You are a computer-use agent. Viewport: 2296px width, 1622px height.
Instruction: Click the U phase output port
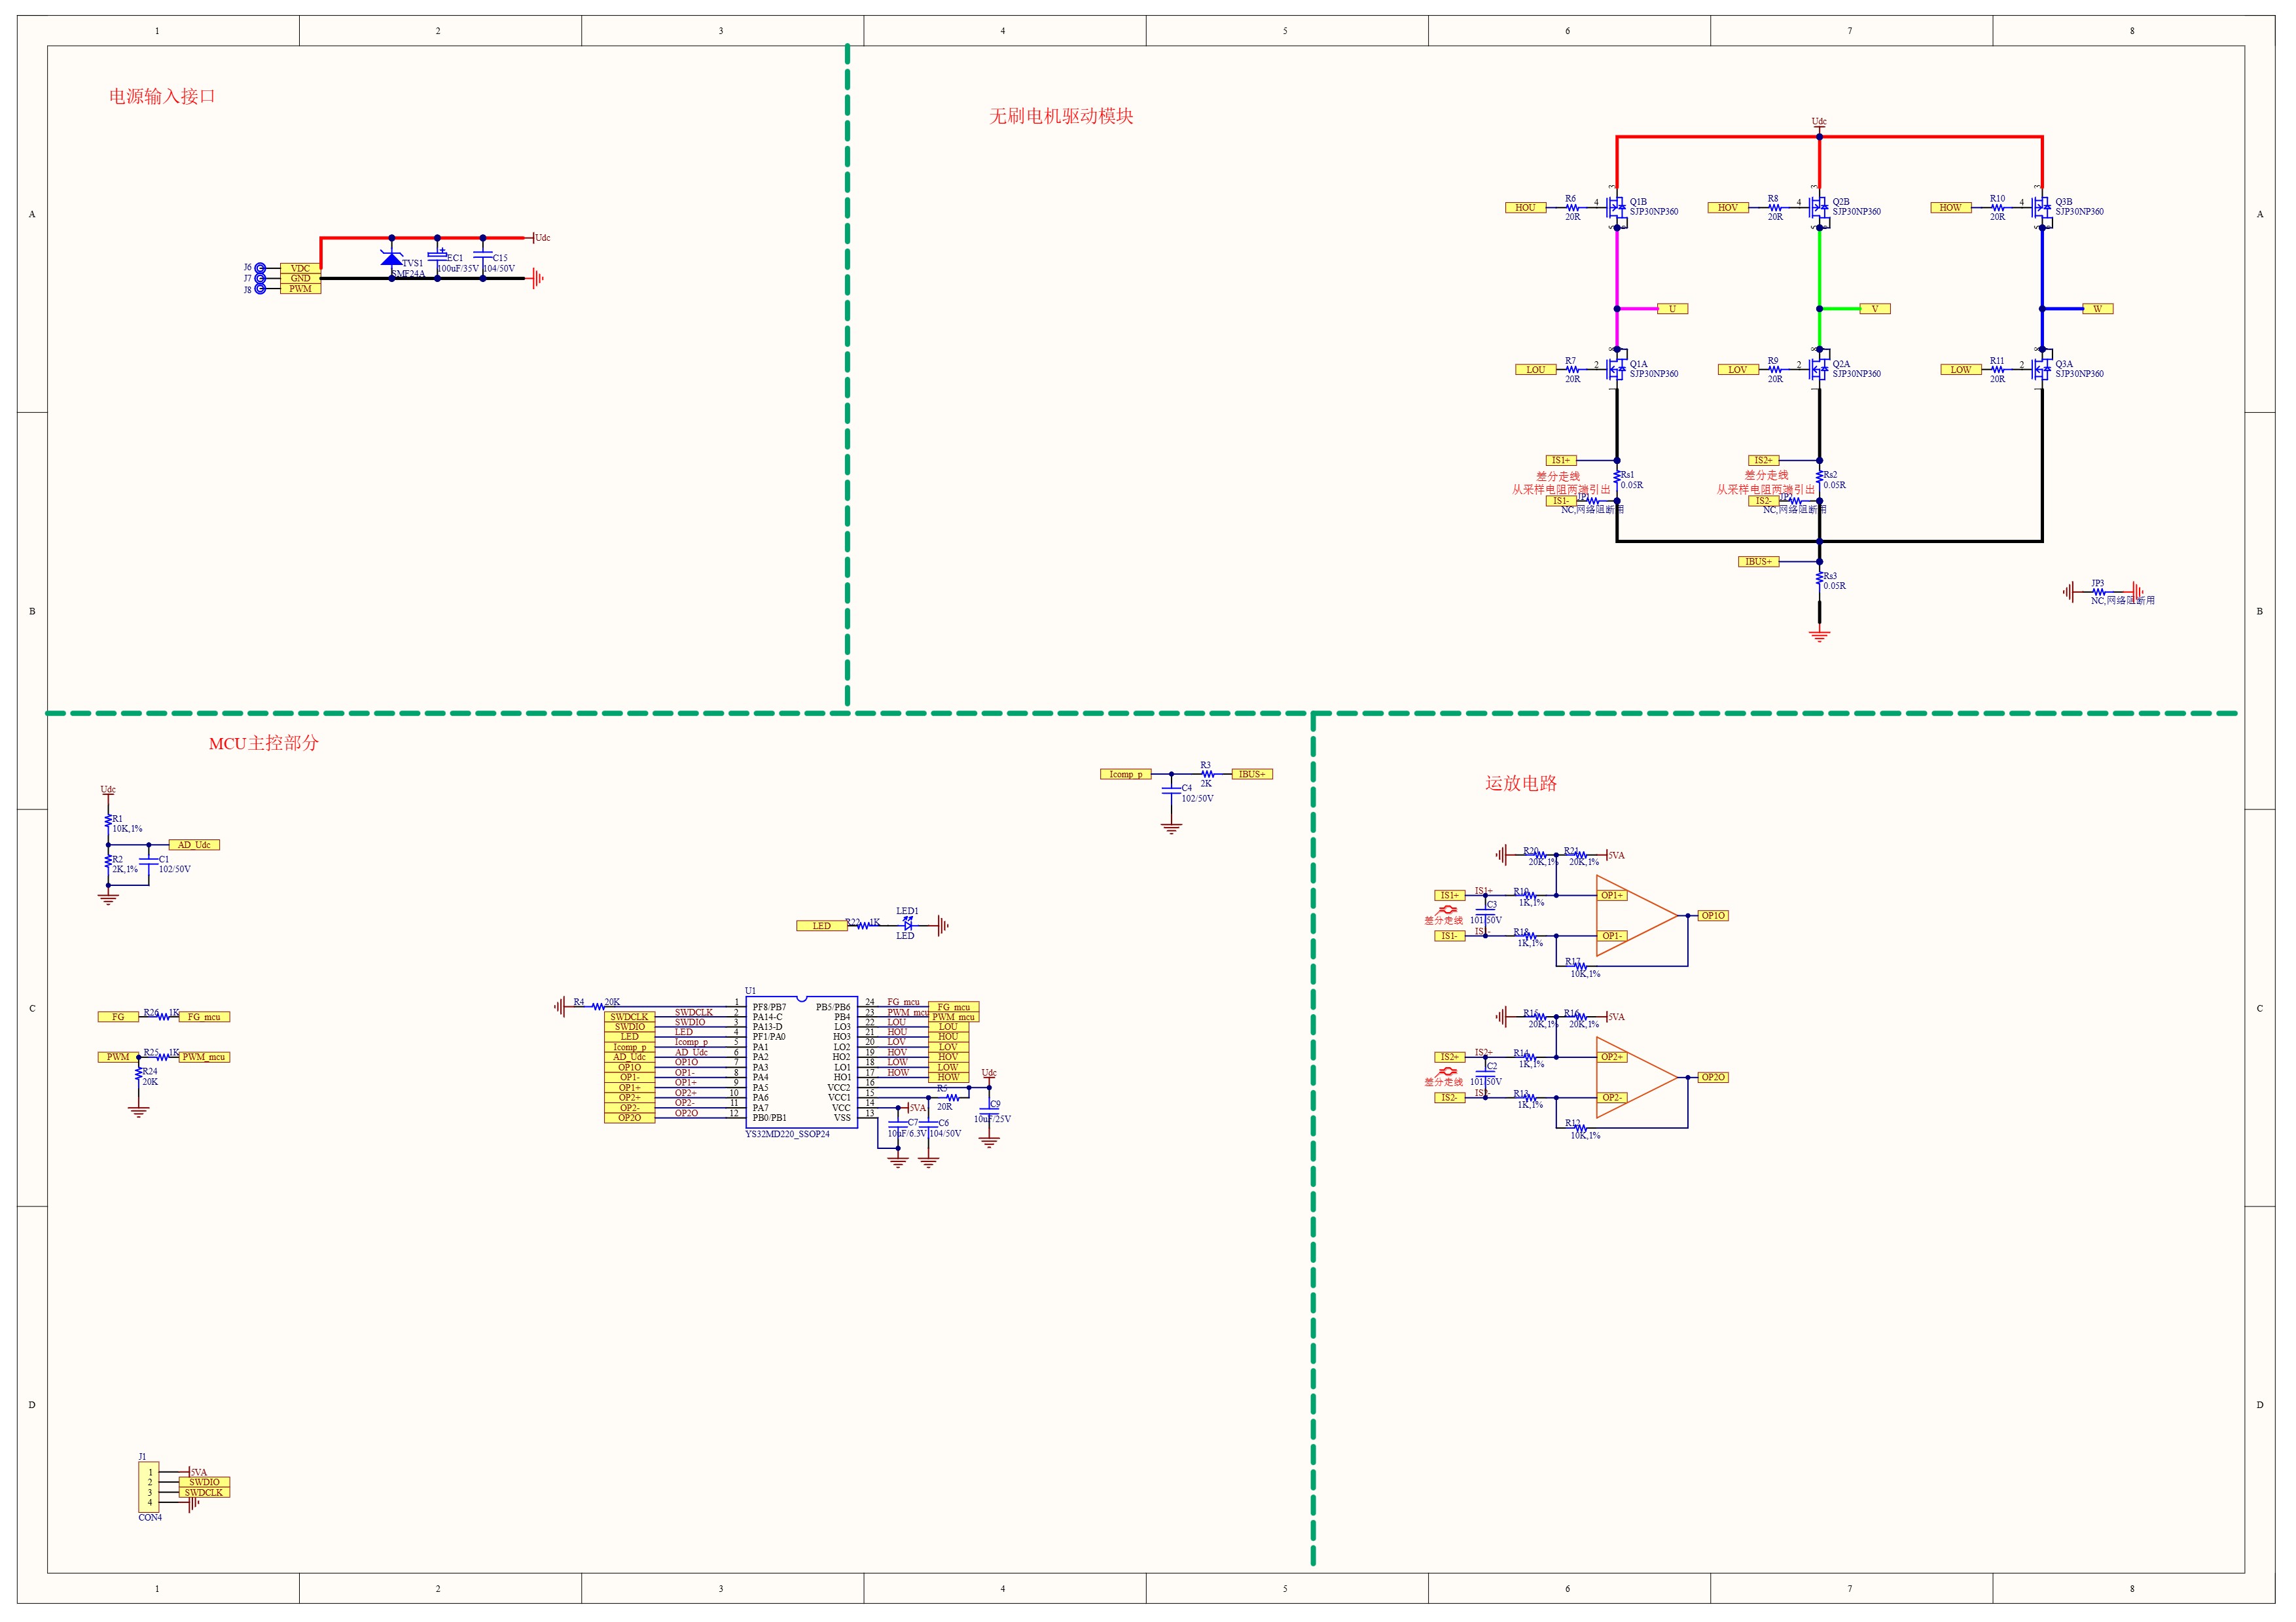tap(1672, 309)
